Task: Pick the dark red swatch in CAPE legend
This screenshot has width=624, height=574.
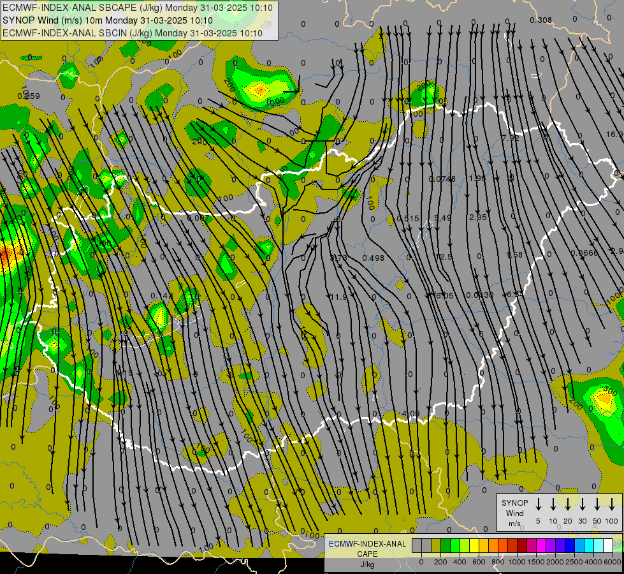Action: [x=522, y=546]
